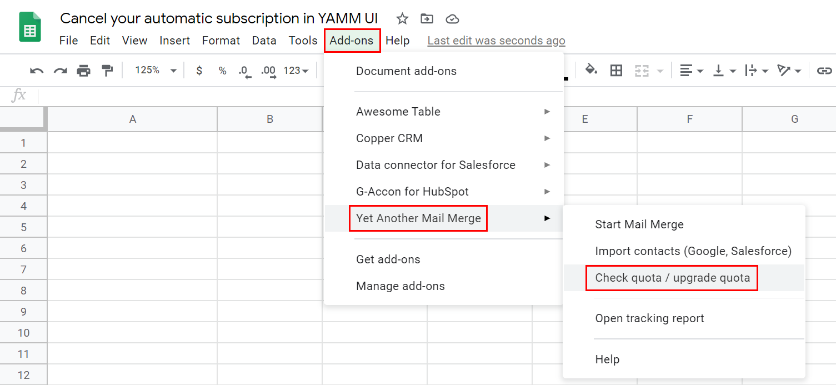
Task: Click the redo arrow icon
Action: (x=60, y=71)
